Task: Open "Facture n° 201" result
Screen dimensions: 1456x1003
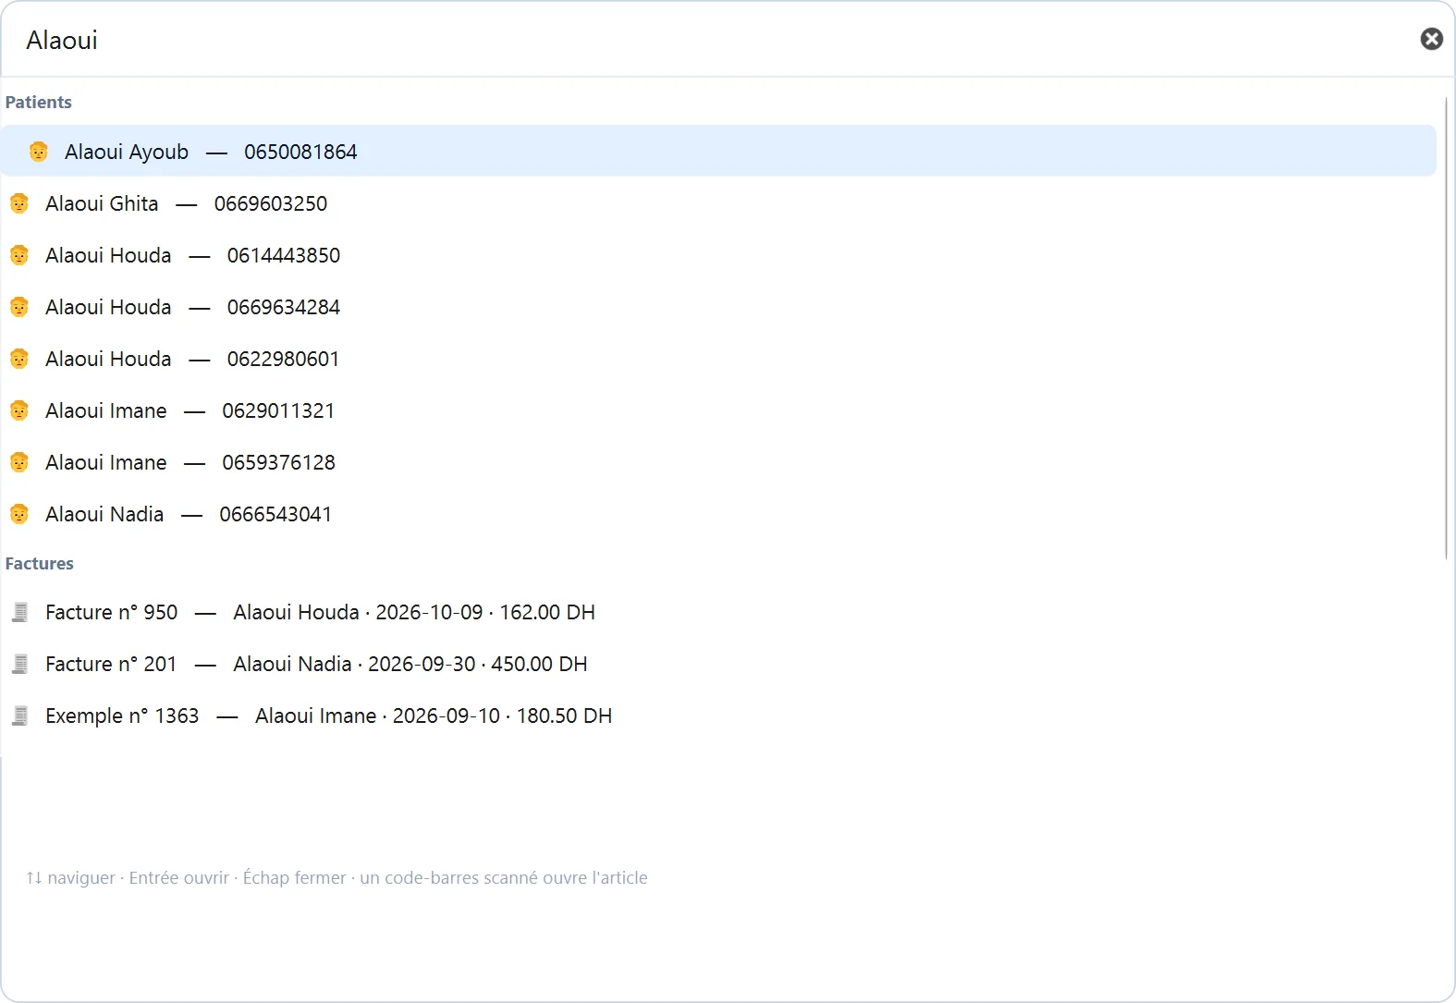Action: [111, 664]
